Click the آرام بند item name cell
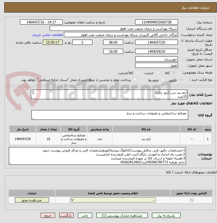 146,139
